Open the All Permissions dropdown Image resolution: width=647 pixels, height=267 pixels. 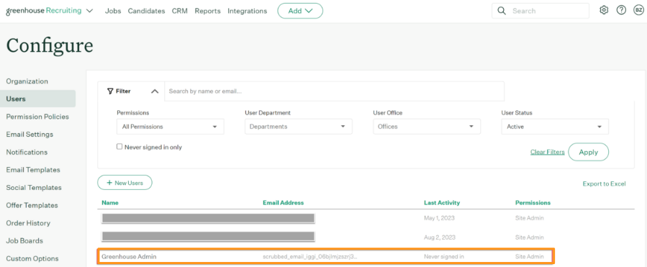[171, 127]
